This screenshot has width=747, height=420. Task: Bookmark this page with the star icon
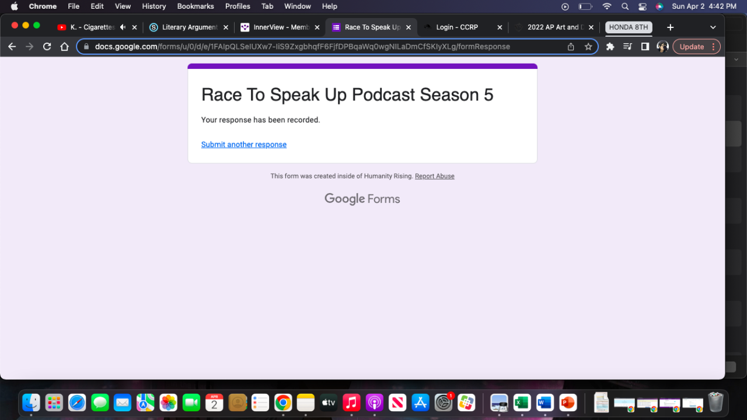tap(588, 47)
